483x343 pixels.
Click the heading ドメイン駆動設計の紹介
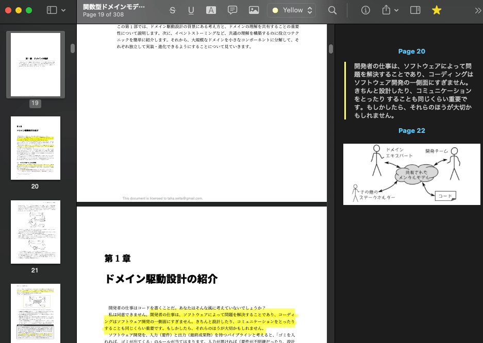[161, 279]
